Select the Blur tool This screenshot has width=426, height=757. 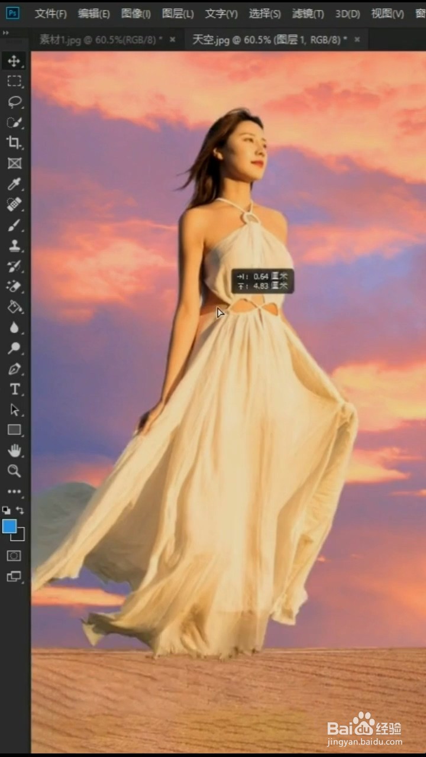tap(14, 328)
